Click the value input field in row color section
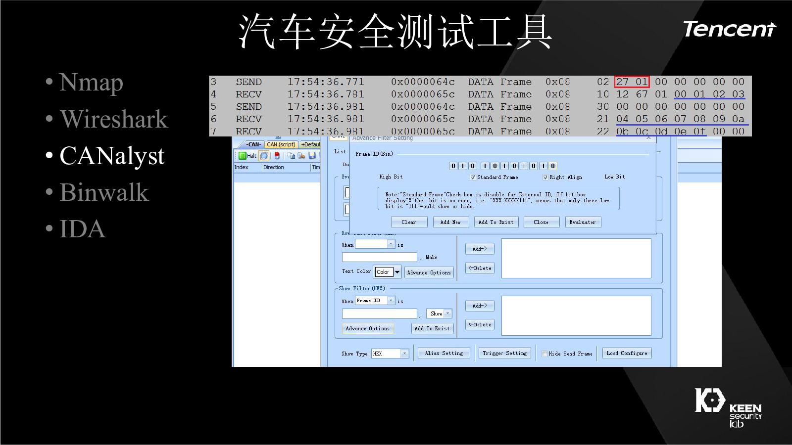The height and width of the screenshot is (445, 792). point(379,257)
